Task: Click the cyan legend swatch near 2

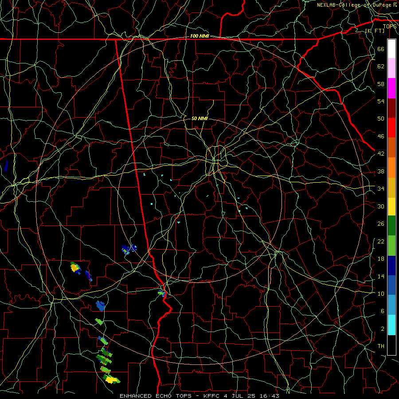Action: click(x=391, y=325)
